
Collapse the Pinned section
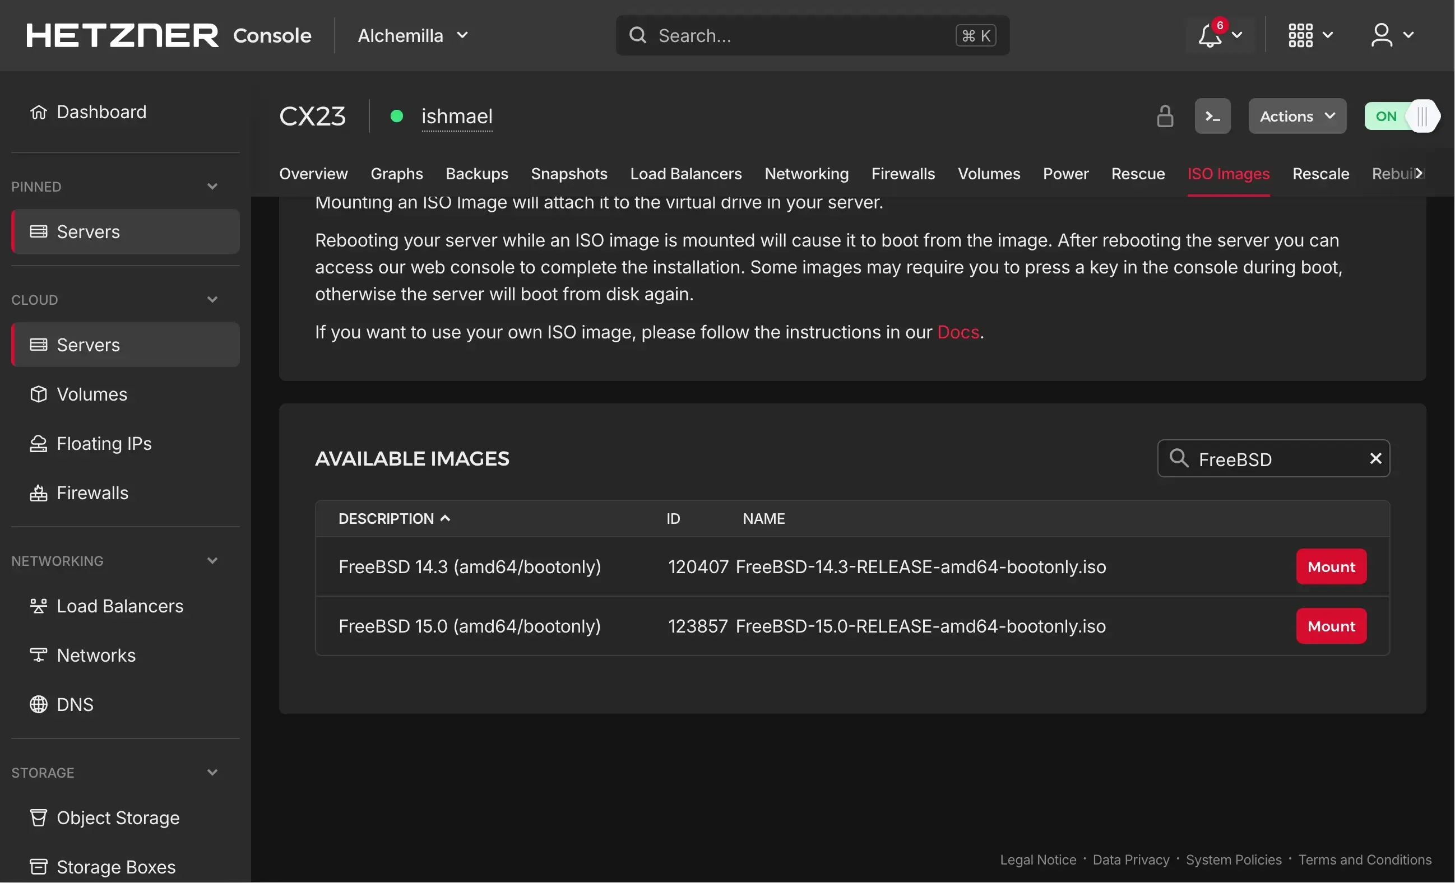(212, 187)
